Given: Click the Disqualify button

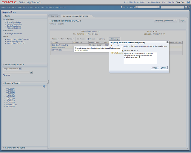Looking at the screenshot, I should pyautogui.click(x=115, y=39).
